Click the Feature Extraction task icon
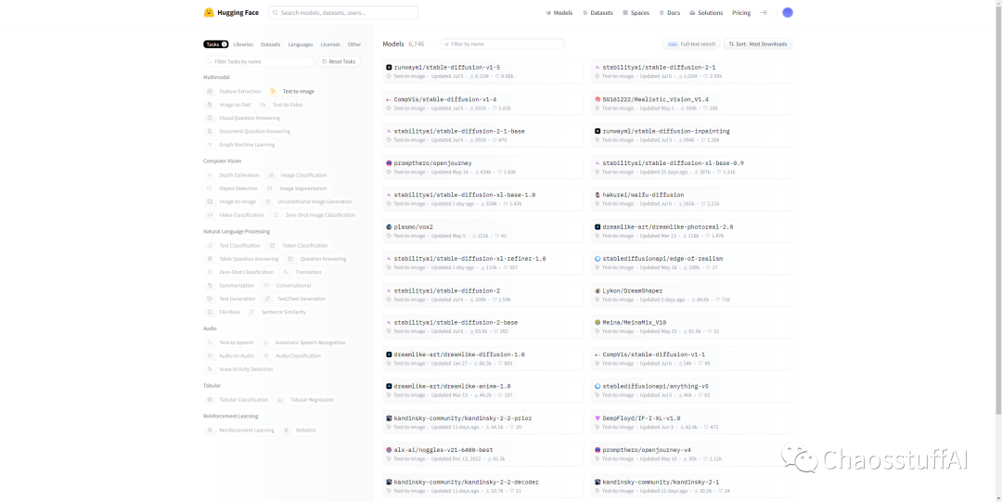Viewport: 1002px width, 502px height. point(210,92)
